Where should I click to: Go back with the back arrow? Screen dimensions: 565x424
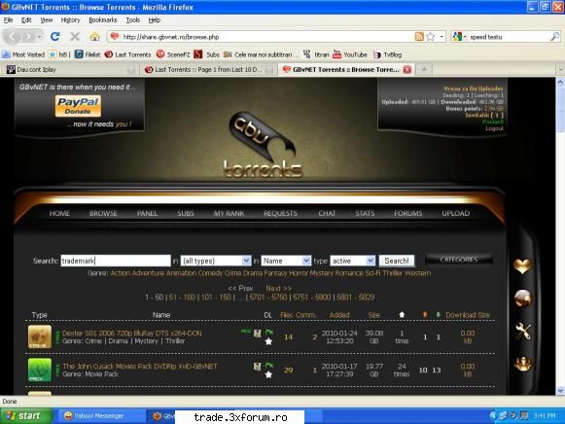(13, 36)
